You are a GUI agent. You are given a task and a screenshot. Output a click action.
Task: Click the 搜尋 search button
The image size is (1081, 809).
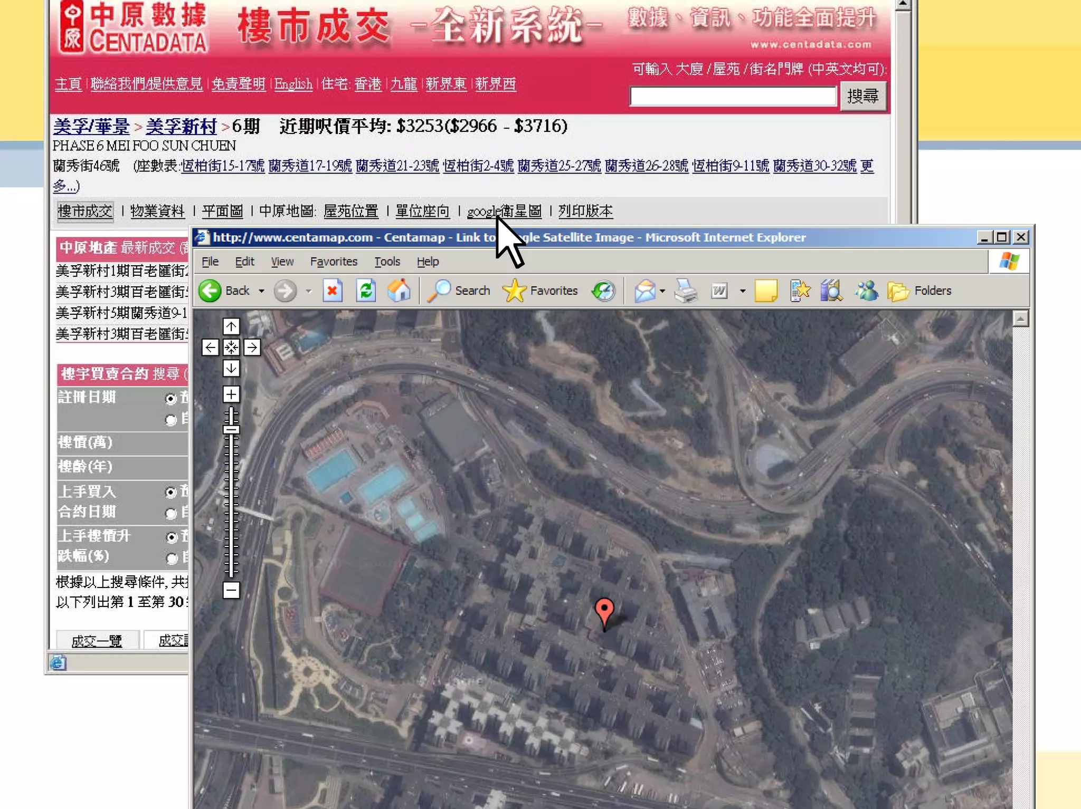[x=862, y=96]
